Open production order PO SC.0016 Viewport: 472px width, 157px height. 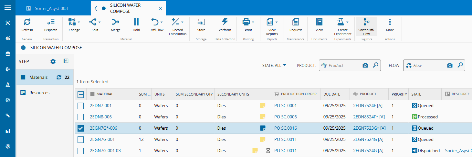tap(286, 128)
